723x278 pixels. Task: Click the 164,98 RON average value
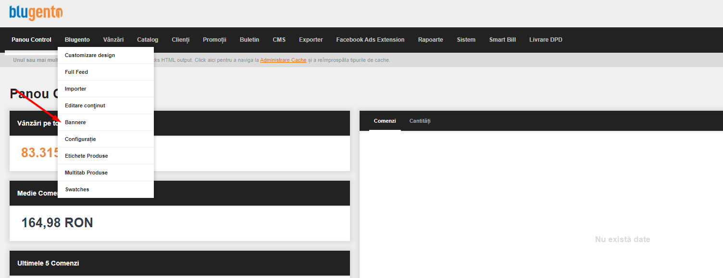pos(57,223)
